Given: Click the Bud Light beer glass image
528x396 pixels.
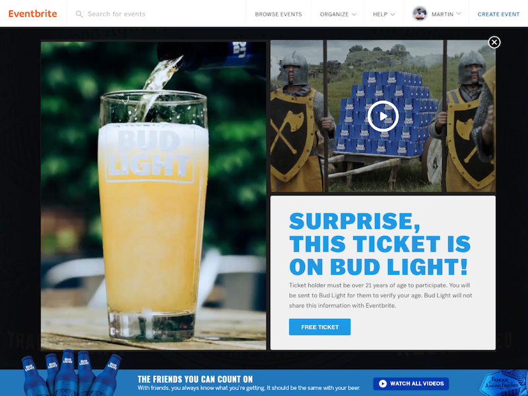Looking at the screenshot, I should [154, 195].
